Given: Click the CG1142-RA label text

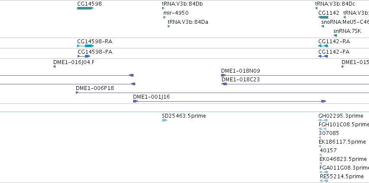Looking at the screenshot, I should tap(334, 42).
